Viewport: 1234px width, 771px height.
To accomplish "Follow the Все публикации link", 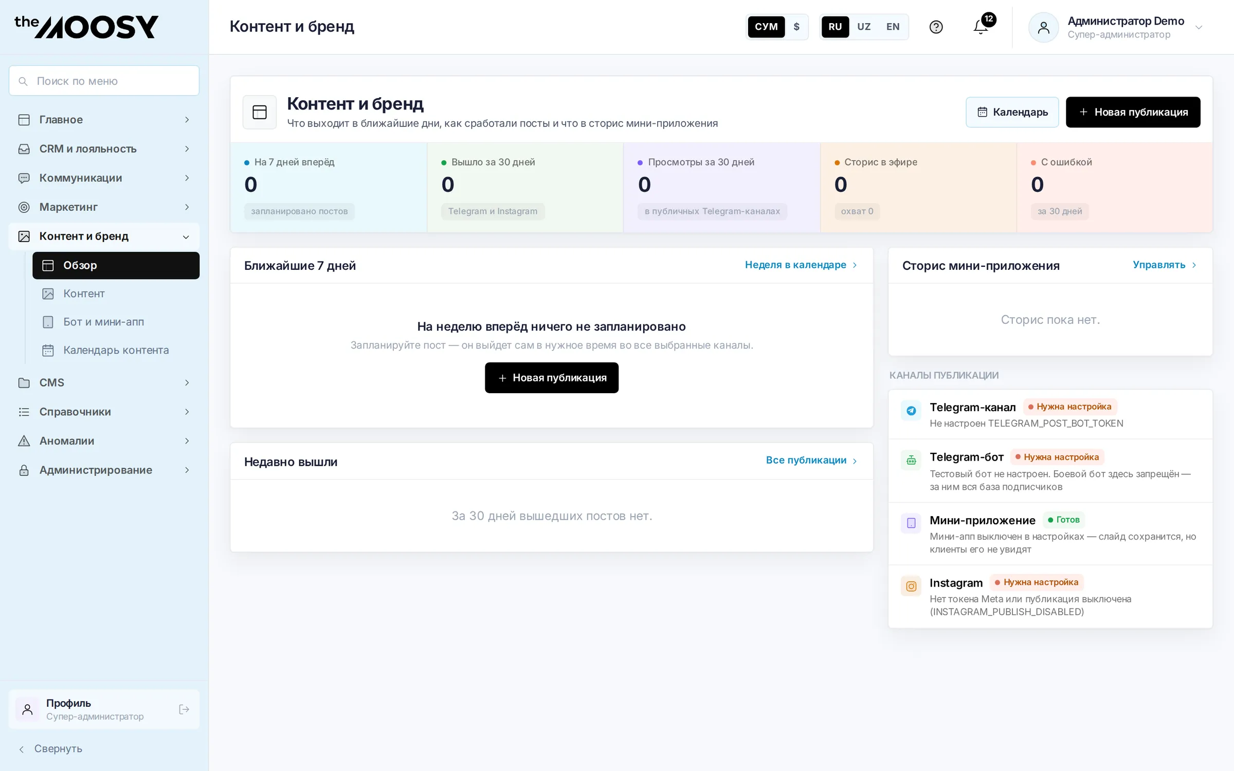I will [x=811, y=461].
